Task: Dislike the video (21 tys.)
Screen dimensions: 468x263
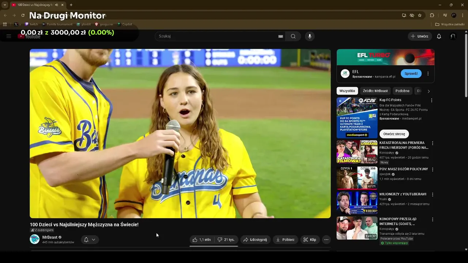Action: pyautogui.click(x=226, y=240)
